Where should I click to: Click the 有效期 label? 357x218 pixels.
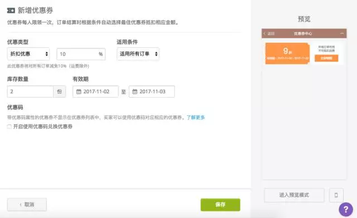click(80, 79)
